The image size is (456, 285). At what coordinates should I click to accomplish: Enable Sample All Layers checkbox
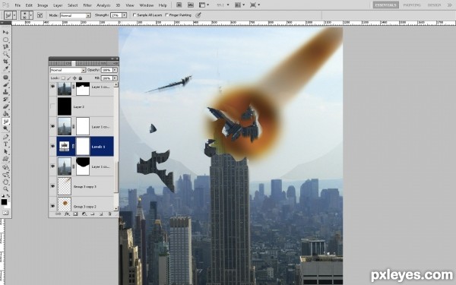135,15
